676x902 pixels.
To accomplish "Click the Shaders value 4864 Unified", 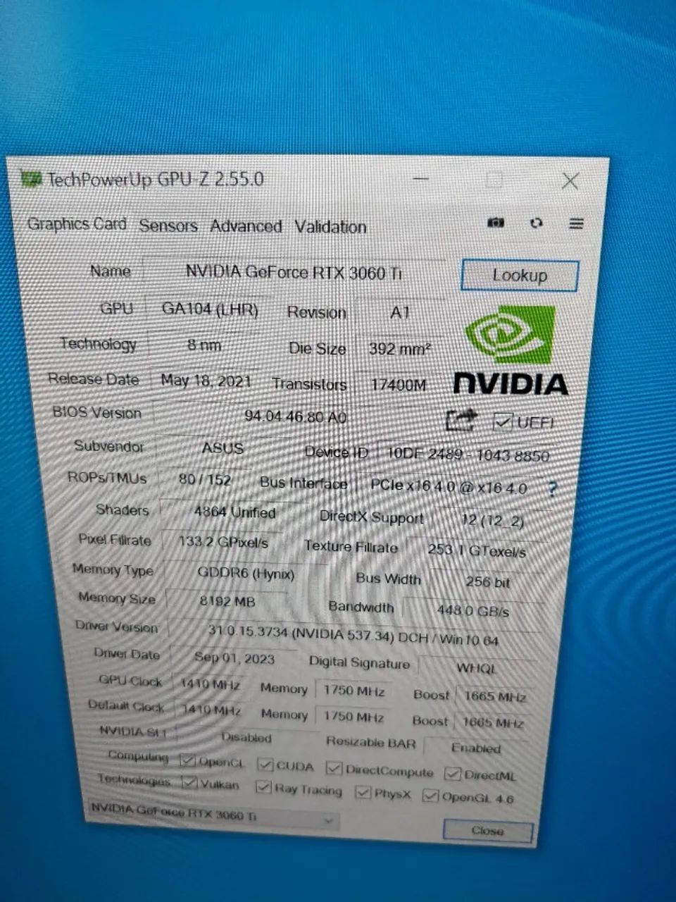I will (235, 512).
